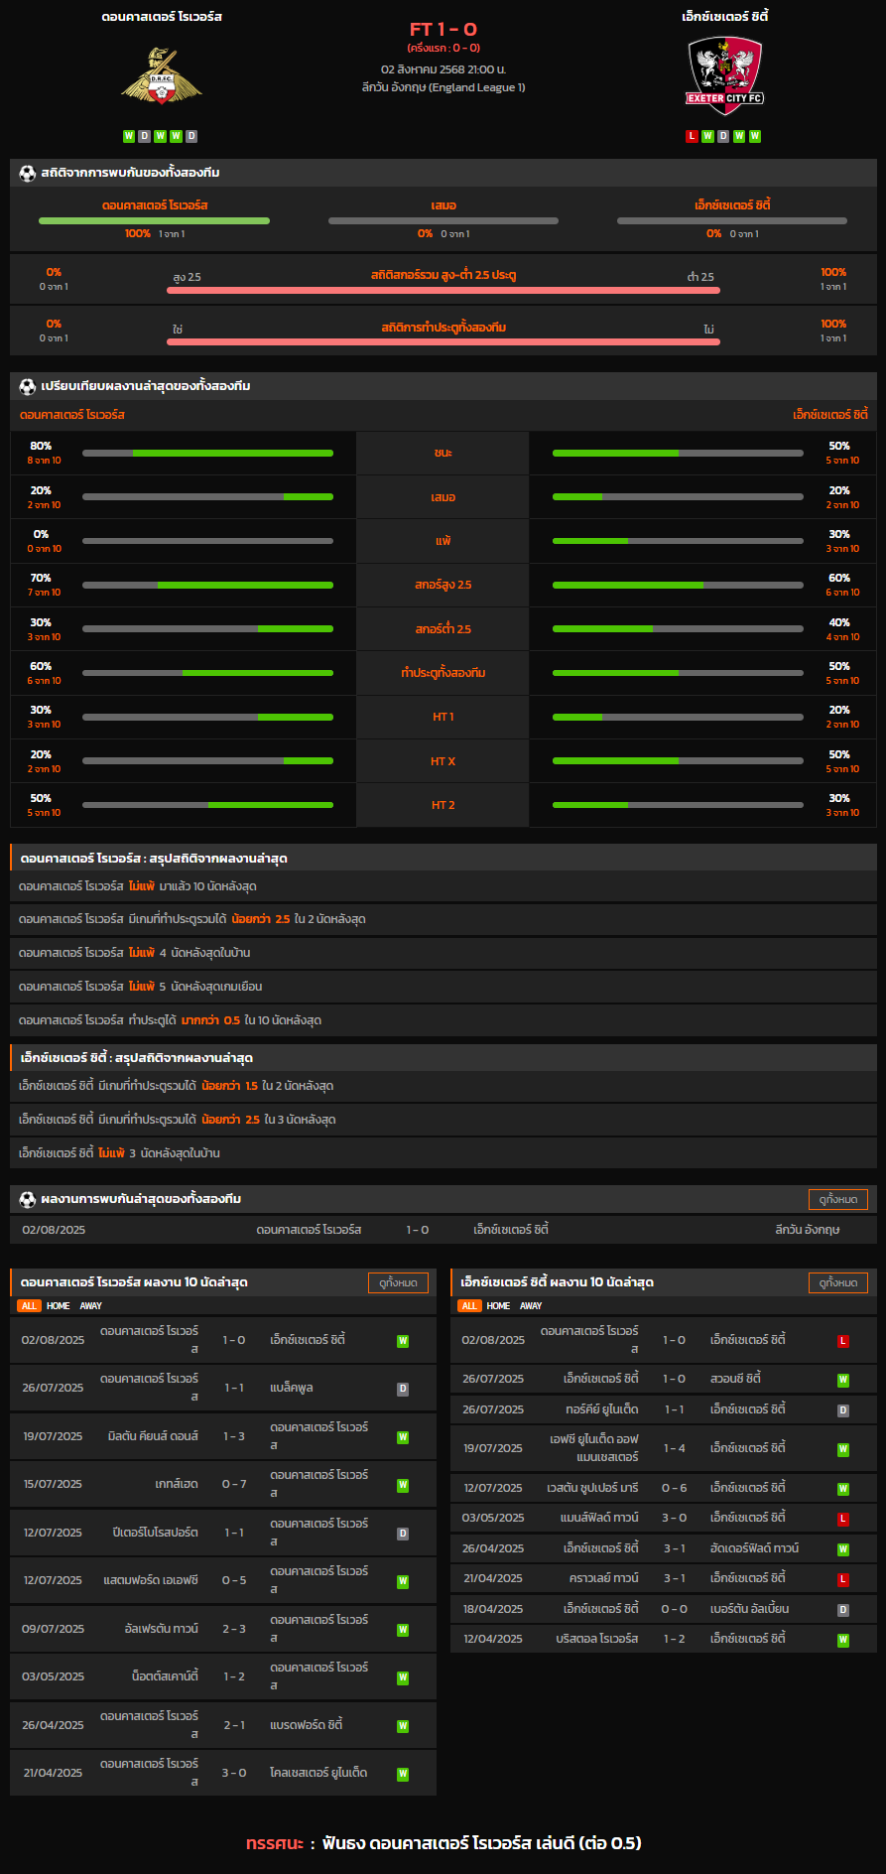Click the 'สกอร์สูง 2.5' comparison row label
Image resolution: width=886 pixels, height=1874 pixels.
click(443, 585)
